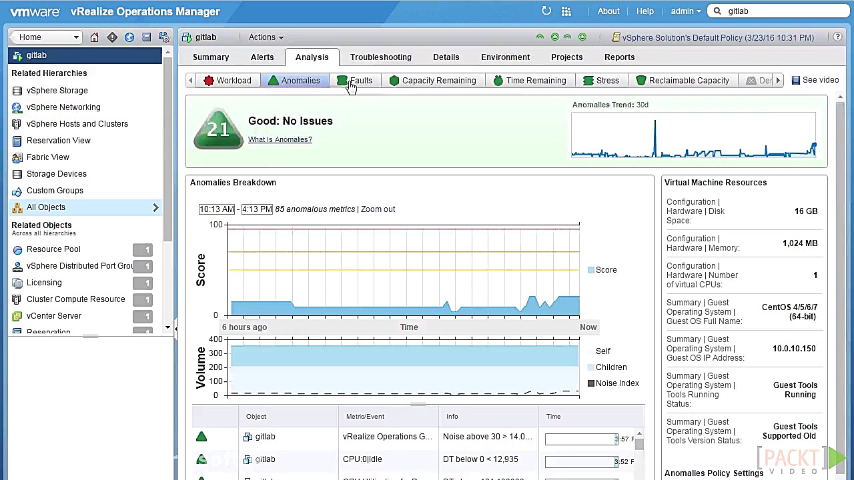Click the globe icon in navigation toolbar
This screenshot has width=854, height=480.
(x=129, y=37)
